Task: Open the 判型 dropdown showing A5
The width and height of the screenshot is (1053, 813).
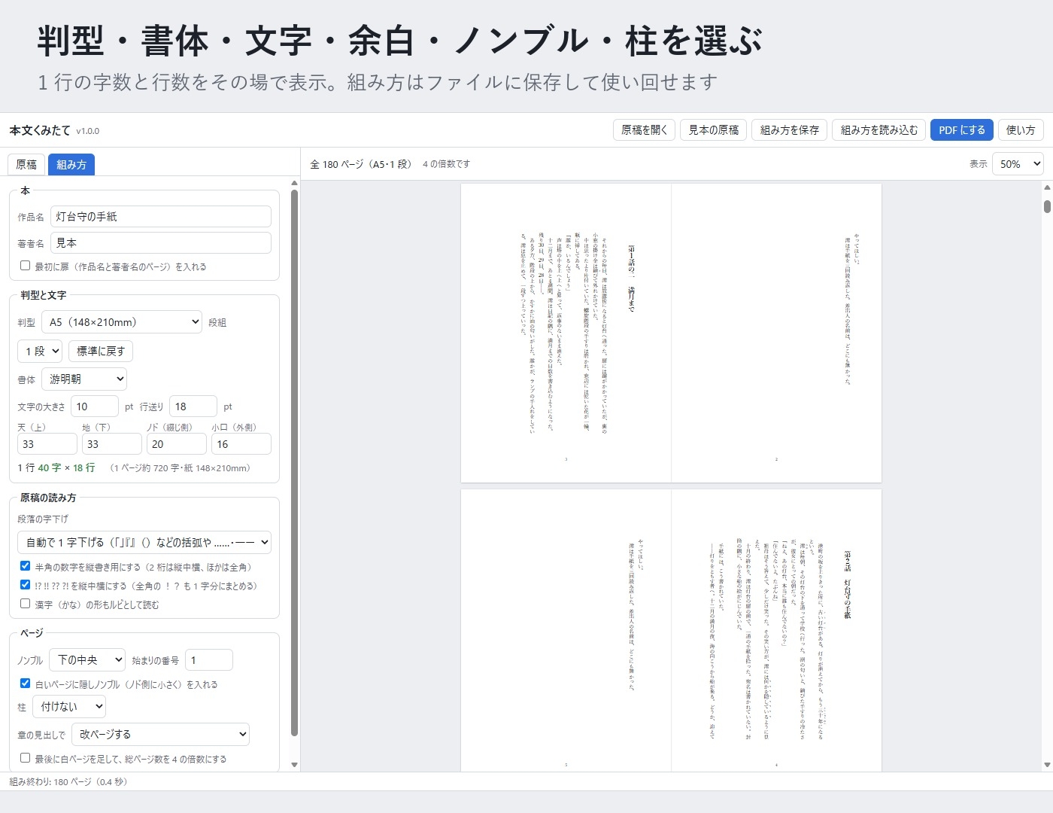Action: point(122,322)
